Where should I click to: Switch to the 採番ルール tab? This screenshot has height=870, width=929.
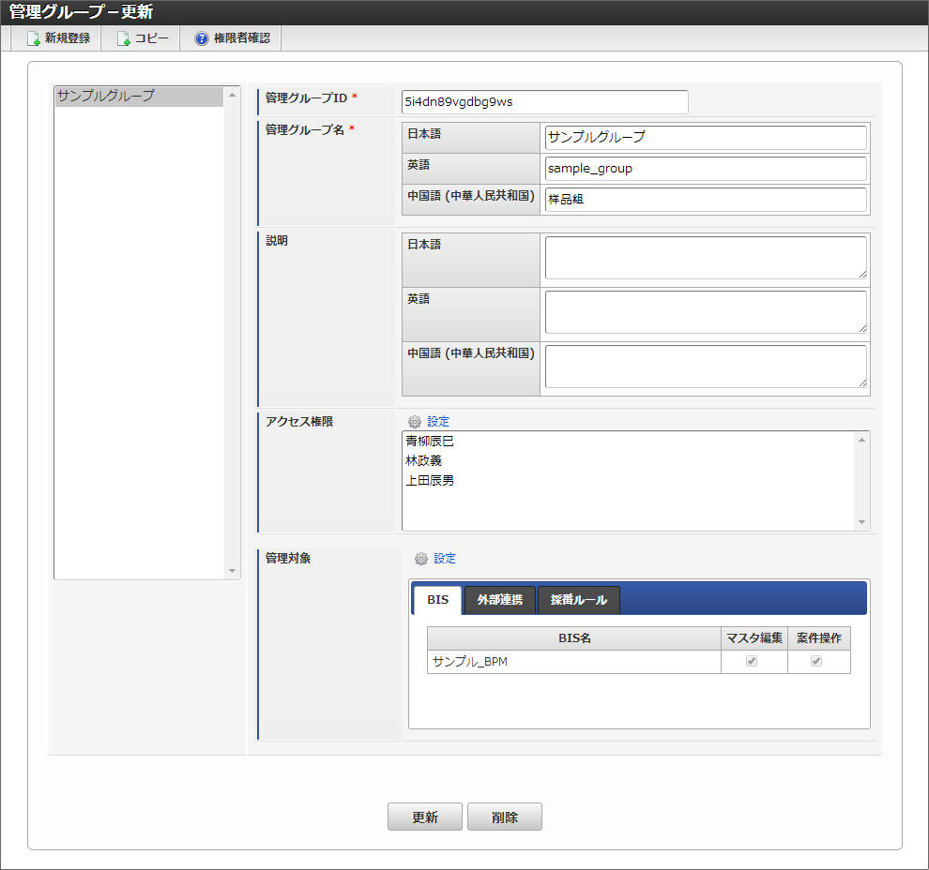[x=578, y=600]
